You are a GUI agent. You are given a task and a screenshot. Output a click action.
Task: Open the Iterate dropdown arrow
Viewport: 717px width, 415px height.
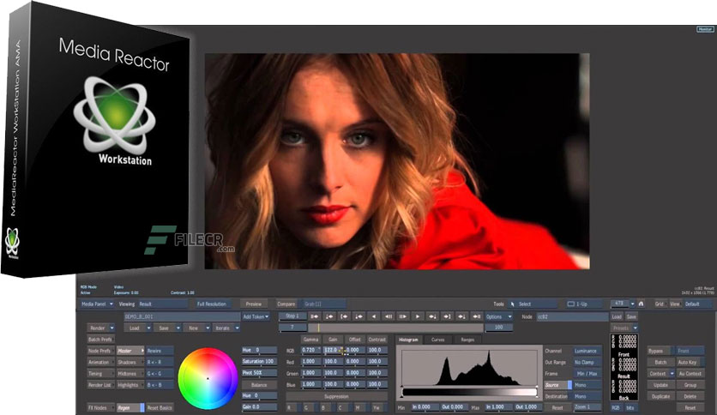[237, 328]
